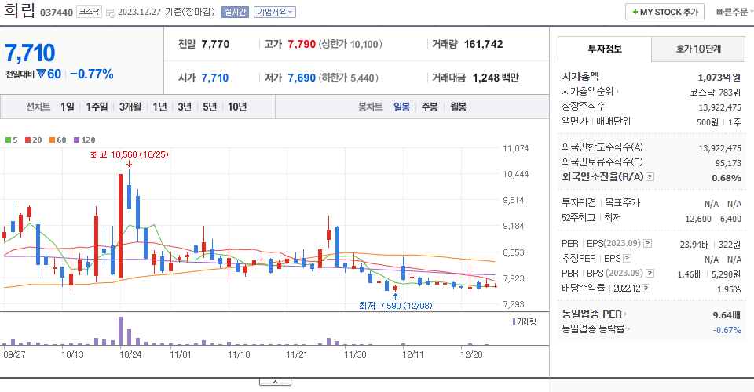The height and width of the screenshot is (392, 754).
Task: Click the 배당수익률 value 1.95%
Action: pyautogui.click(x=729, y=289)
